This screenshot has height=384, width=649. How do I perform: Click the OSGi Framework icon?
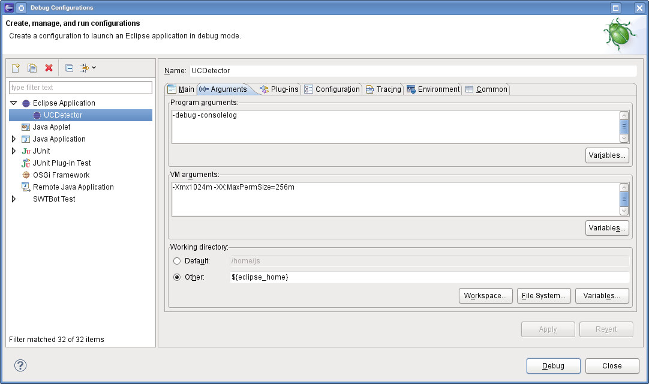click(26, 175)
